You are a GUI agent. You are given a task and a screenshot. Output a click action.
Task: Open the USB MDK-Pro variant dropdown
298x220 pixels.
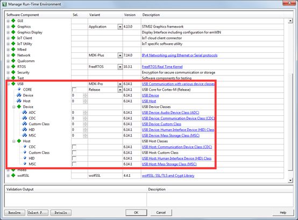(120, 84)
